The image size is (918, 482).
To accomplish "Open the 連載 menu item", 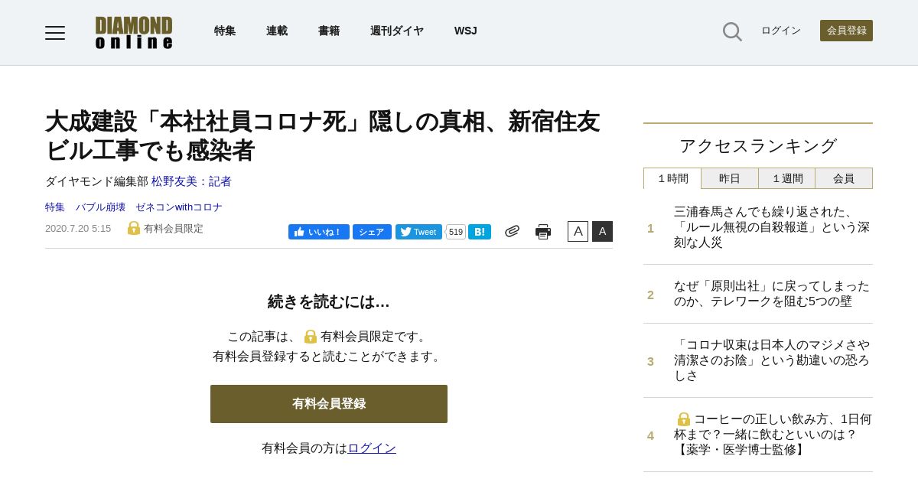I will tap(277, 31).
